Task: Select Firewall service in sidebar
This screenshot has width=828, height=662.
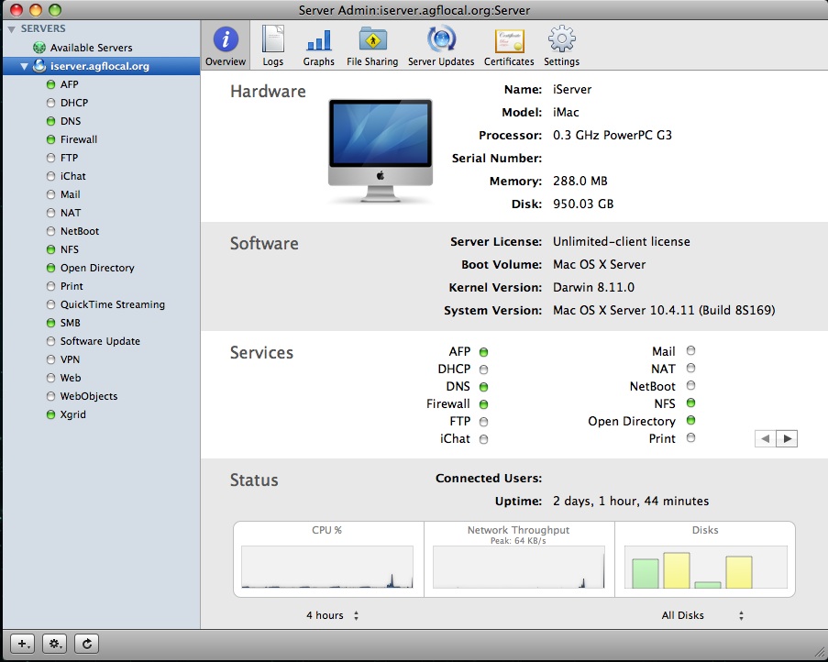Action: click(x=102, y=139)
